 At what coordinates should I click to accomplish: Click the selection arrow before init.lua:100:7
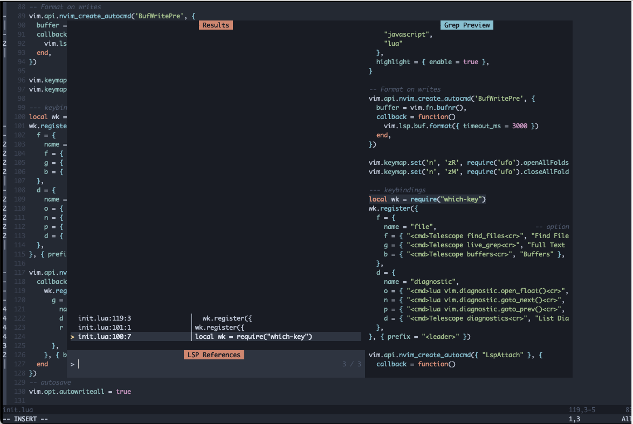72,336
